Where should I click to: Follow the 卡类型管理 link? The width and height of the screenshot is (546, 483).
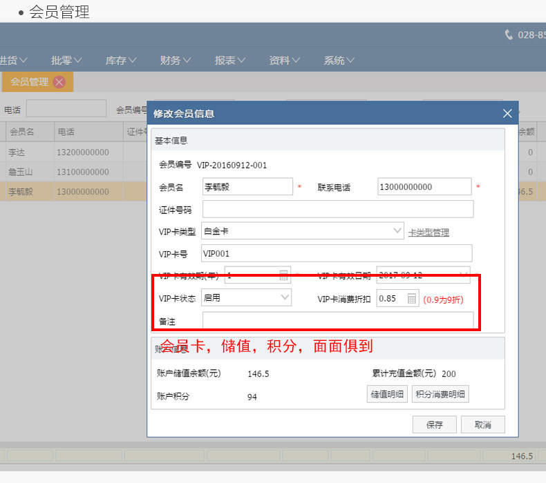[x=429, y=233]
